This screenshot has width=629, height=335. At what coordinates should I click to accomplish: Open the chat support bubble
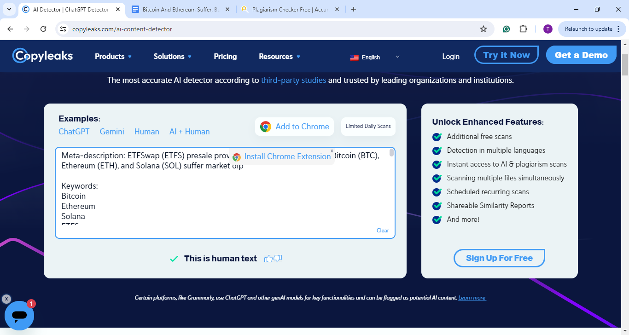[x=19, y=316]
